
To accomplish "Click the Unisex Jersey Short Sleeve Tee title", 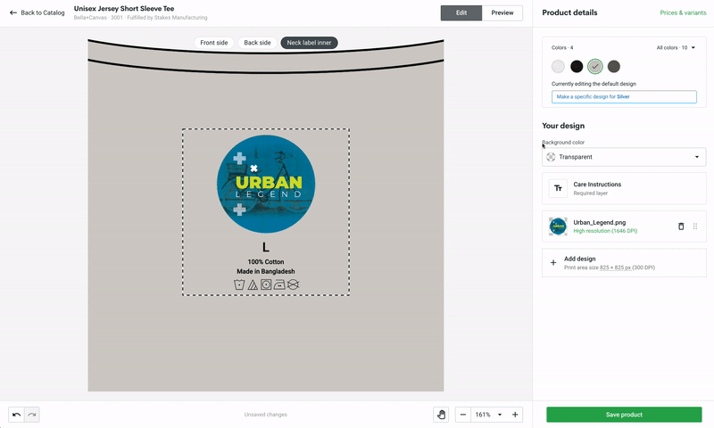I will (124, 9).
